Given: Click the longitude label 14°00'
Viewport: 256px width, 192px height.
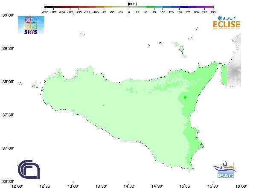Looking at the screenshot, I should tap(129, 186).
